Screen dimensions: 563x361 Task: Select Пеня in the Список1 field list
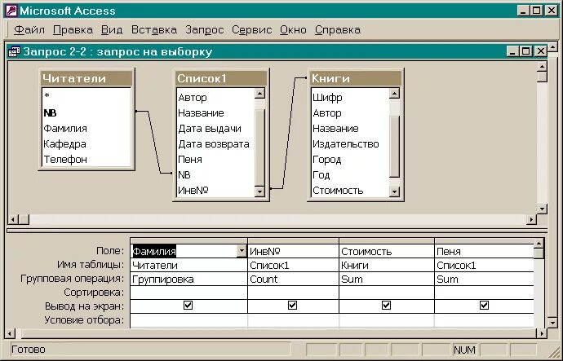[x=215, y=159]
